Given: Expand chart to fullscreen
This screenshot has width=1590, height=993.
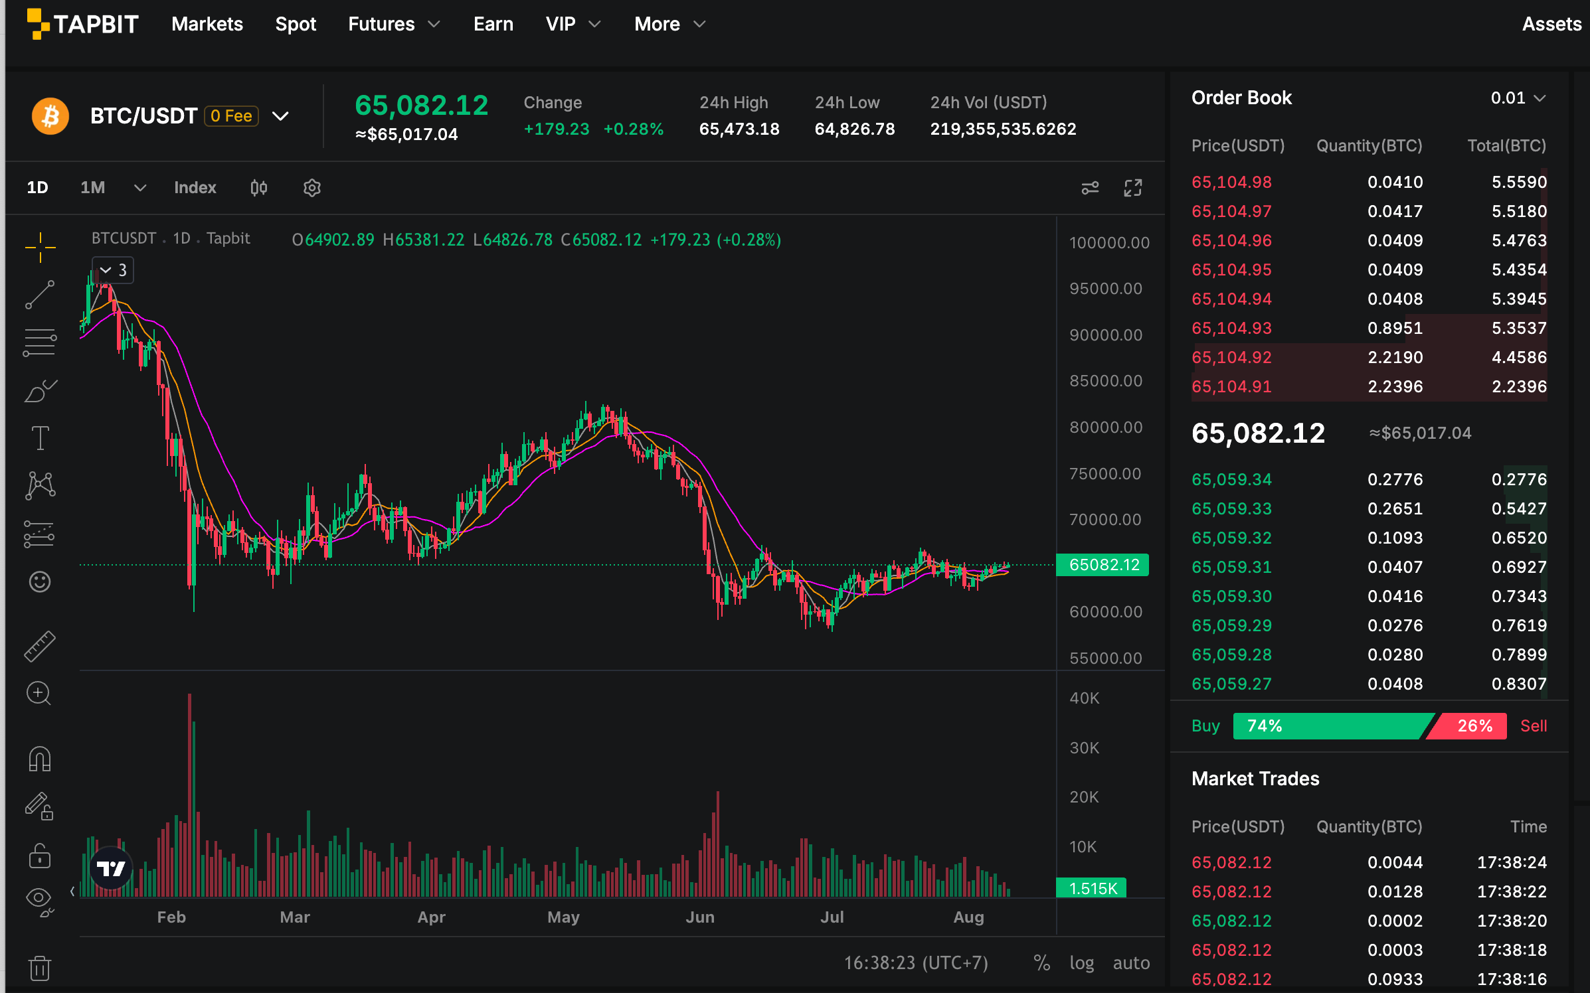Looking at the screenshot, I should point(1133,188).
